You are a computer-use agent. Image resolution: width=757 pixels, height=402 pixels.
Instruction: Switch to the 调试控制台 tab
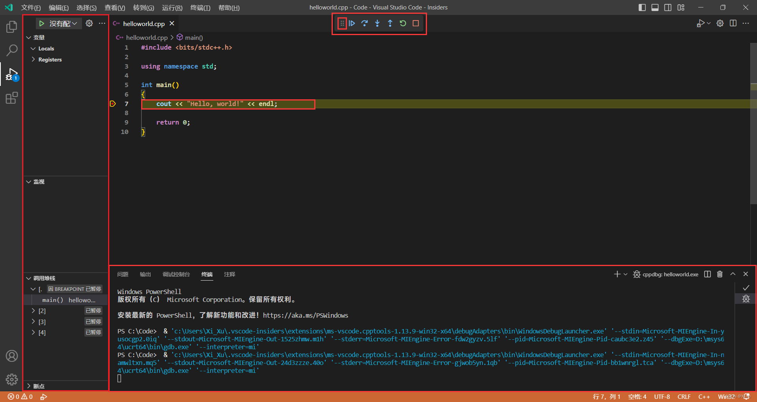click(x=176, y=274)
